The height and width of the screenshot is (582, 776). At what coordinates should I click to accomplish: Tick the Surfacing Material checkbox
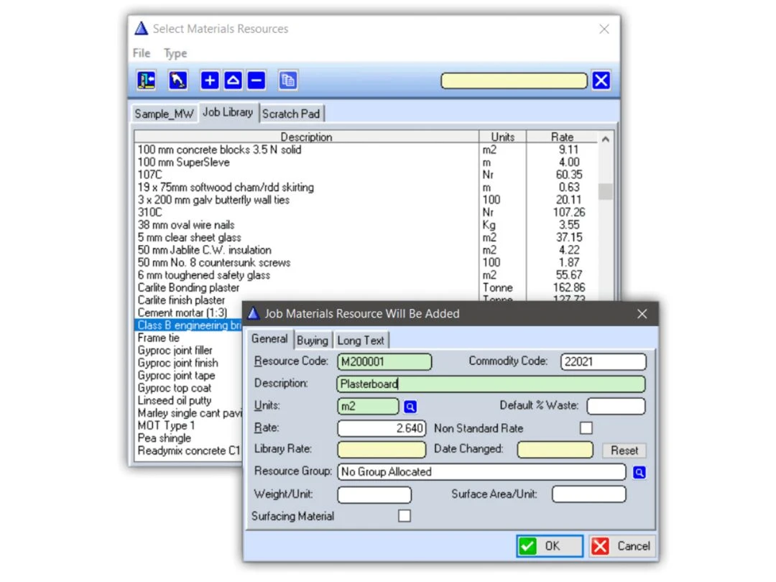tap(405, 516)
